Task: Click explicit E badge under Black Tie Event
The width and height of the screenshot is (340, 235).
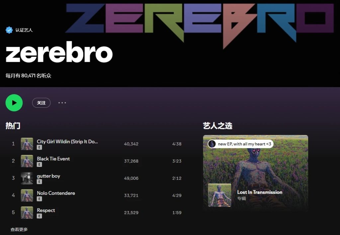Action: (x=39, y=165)
